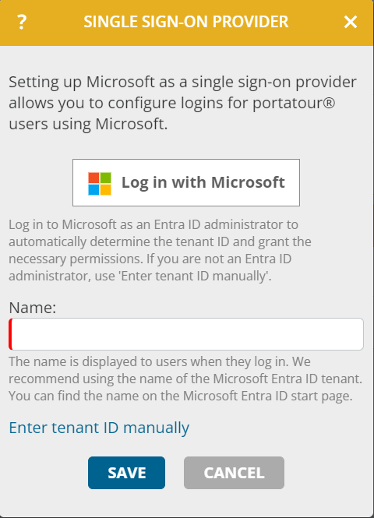Click the introductory Microsoft provider description paragraph
The image size is (374, 518).
click(182, 103)
